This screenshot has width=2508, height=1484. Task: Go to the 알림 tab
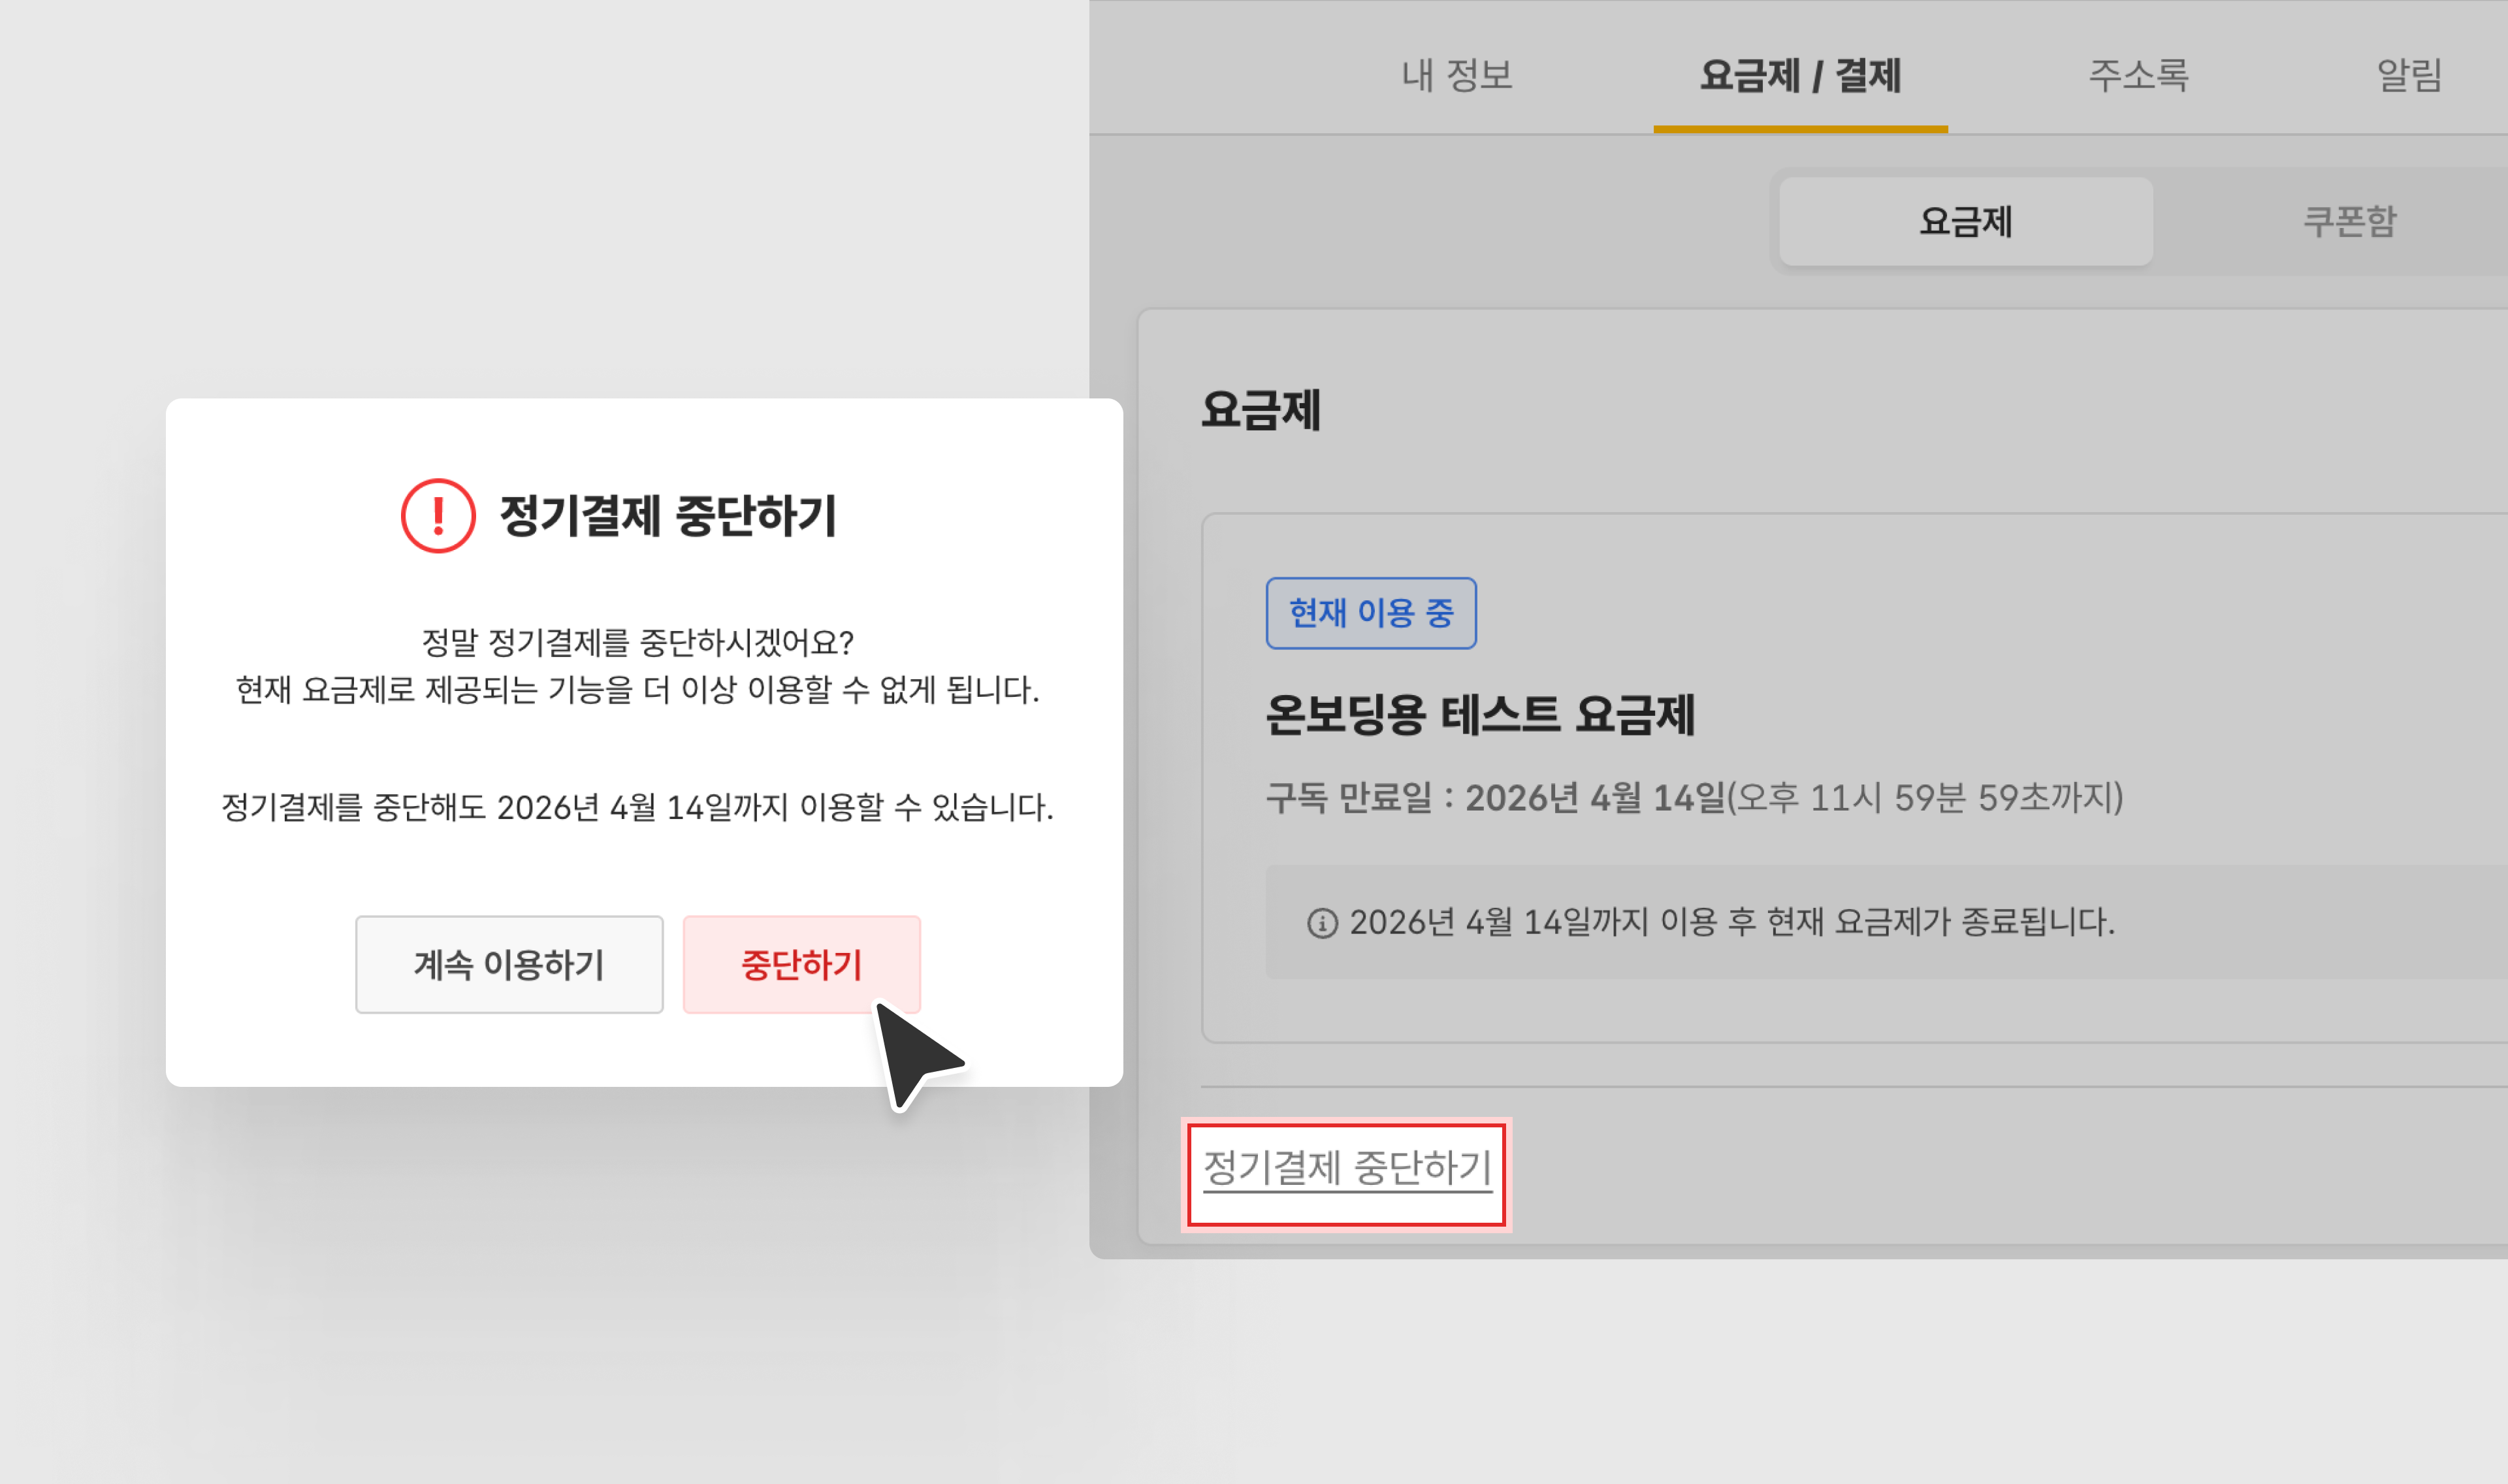[2408, 75]
